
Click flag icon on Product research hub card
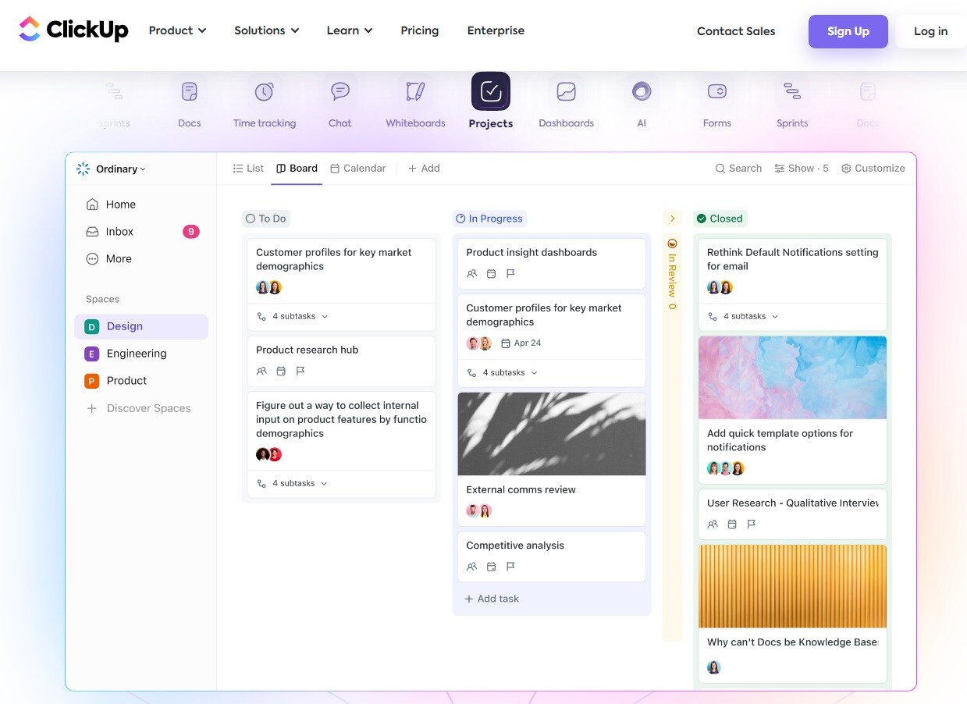pyautogui.click(x=300, y=372)
